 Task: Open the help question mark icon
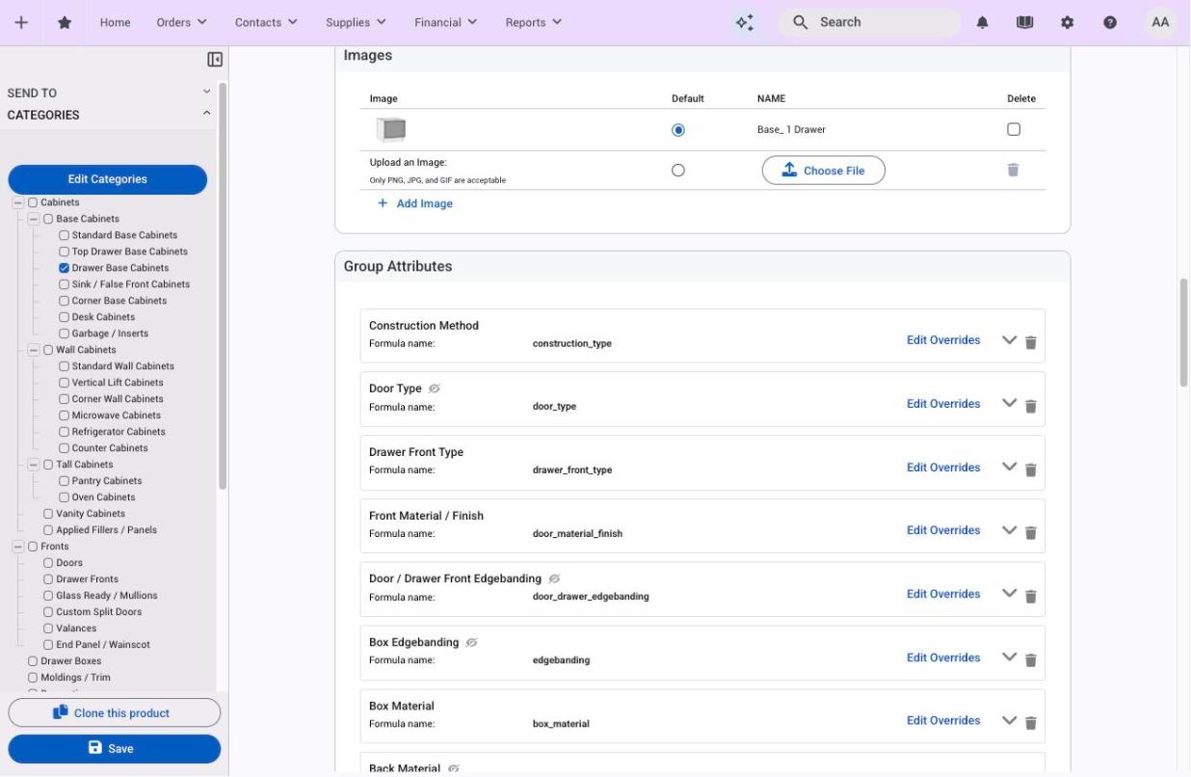pos(1110,22)
